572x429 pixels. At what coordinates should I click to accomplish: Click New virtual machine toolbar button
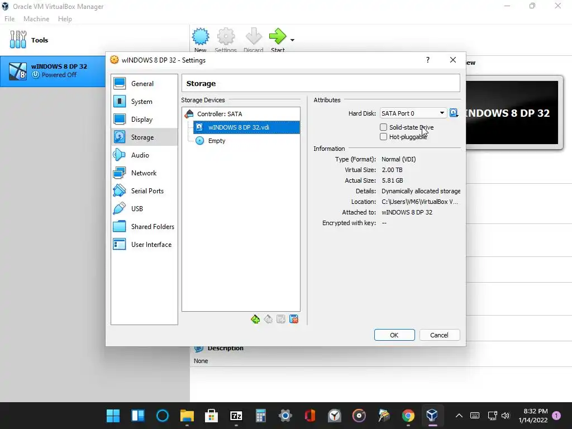pyautogui.click(x=201, y=40)
